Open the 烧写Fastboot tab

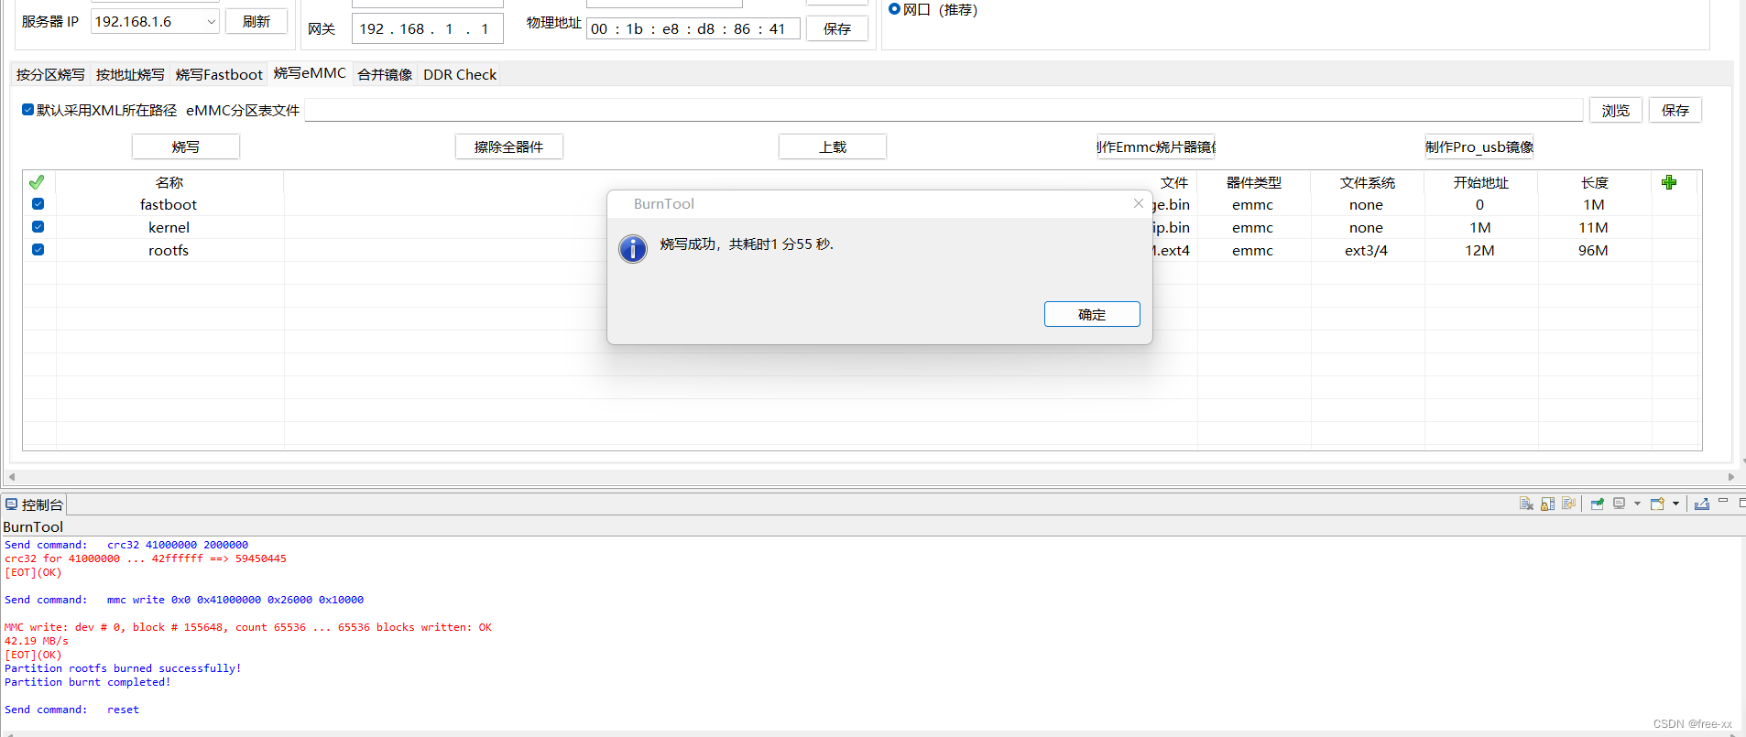[219, 75]
